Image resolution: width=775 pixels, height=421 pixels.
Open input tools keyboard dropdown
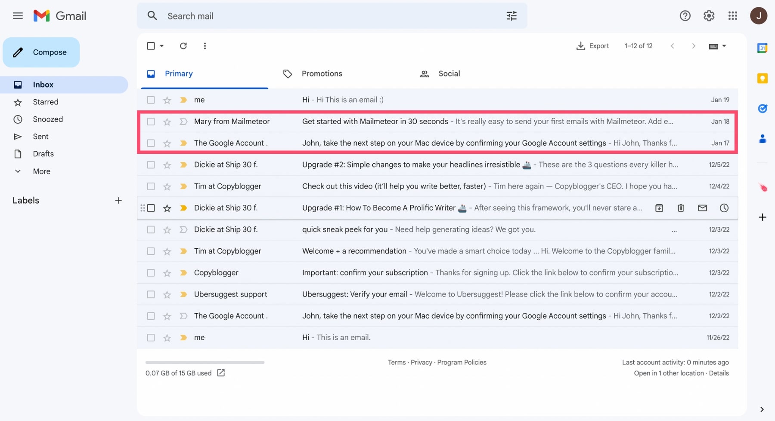pyautogui.click(x=718, y=46)
